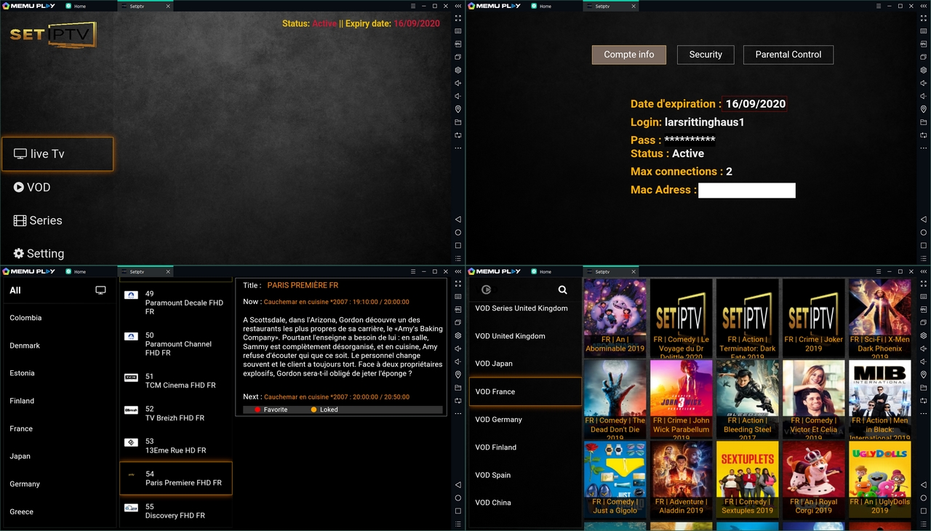Collapse sidebar chevrons in the VOD window
The height and width of the screenshot is (531, 931).
point(924,271)
